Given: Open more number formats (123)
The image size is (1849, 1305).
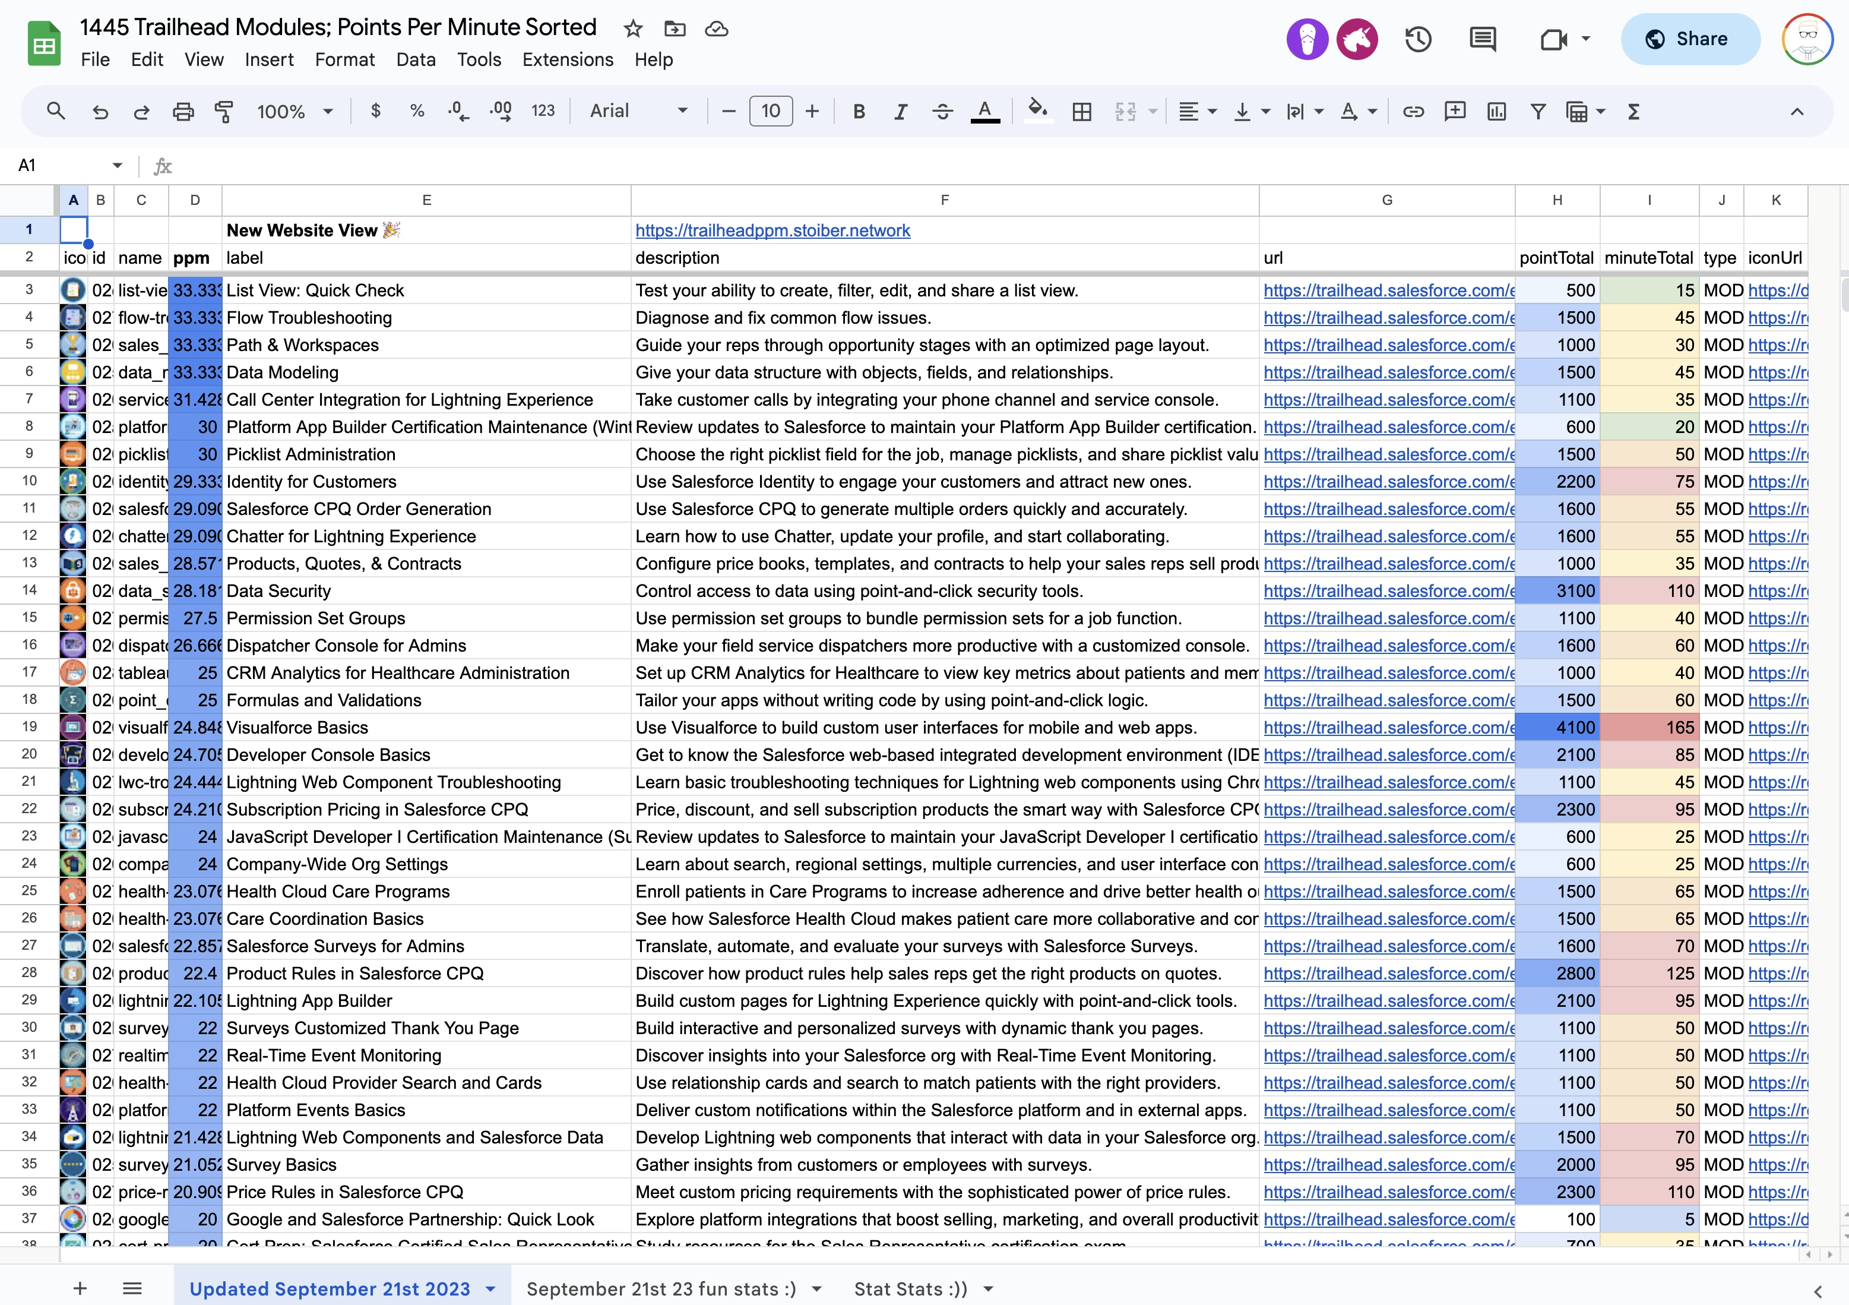Looking at the screenshot, I should [543, 111].
